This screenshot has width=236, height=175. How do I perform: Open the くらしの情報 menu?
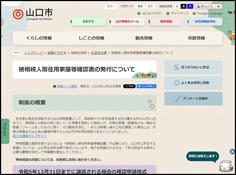pos(39,38)
